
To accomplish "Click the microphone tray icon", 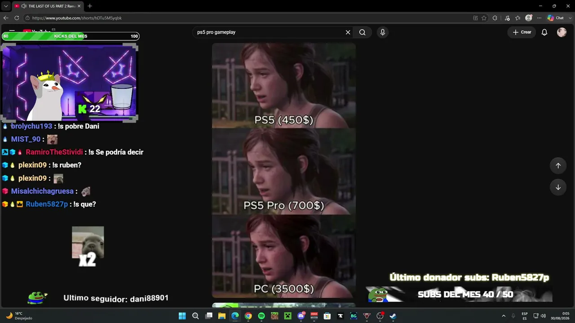I will [x=513, y=316].
